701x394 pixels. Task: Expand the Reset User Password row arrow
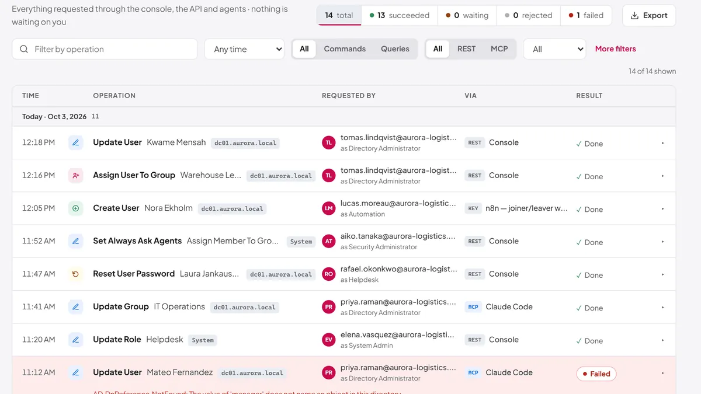point(662,274)
